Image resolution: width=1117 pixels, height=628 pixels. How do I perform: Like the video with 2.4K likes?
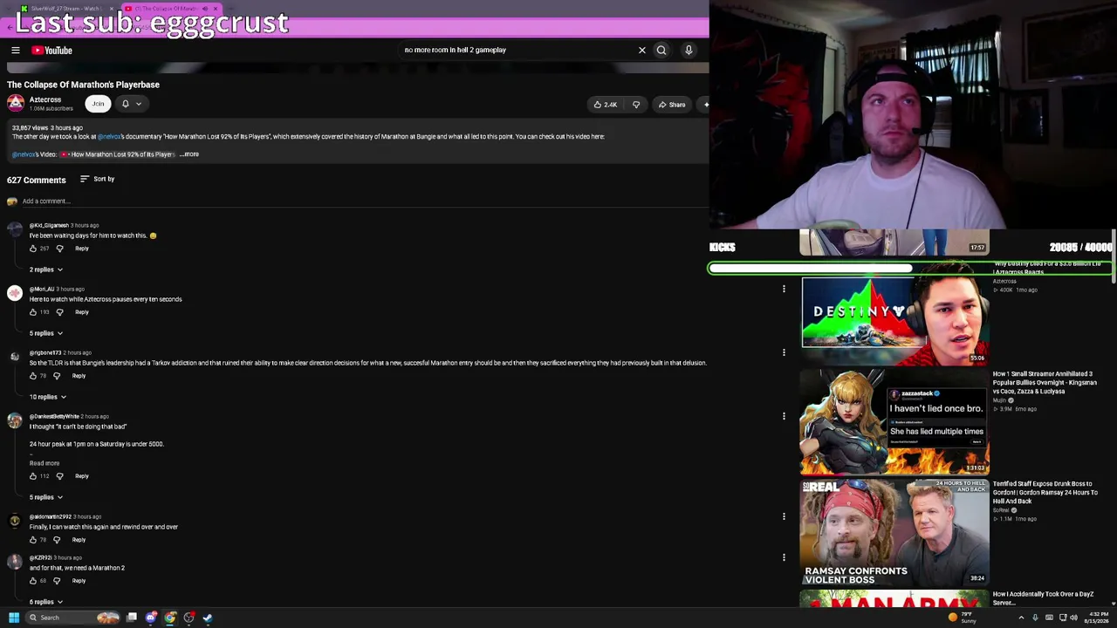pyautogui.click(x=606, y=105)
